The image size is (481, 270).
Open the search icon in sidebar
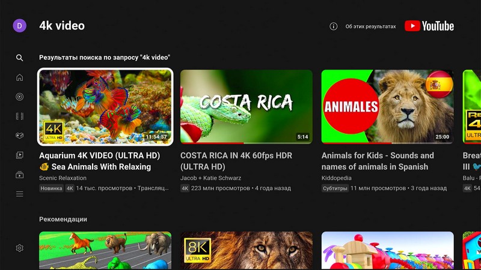pyautogui.click(x=19, y=58)
